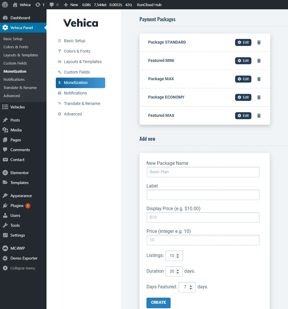Click the Plugins update count badge
This screenshot has height=309, width=288.
(28, 206)
